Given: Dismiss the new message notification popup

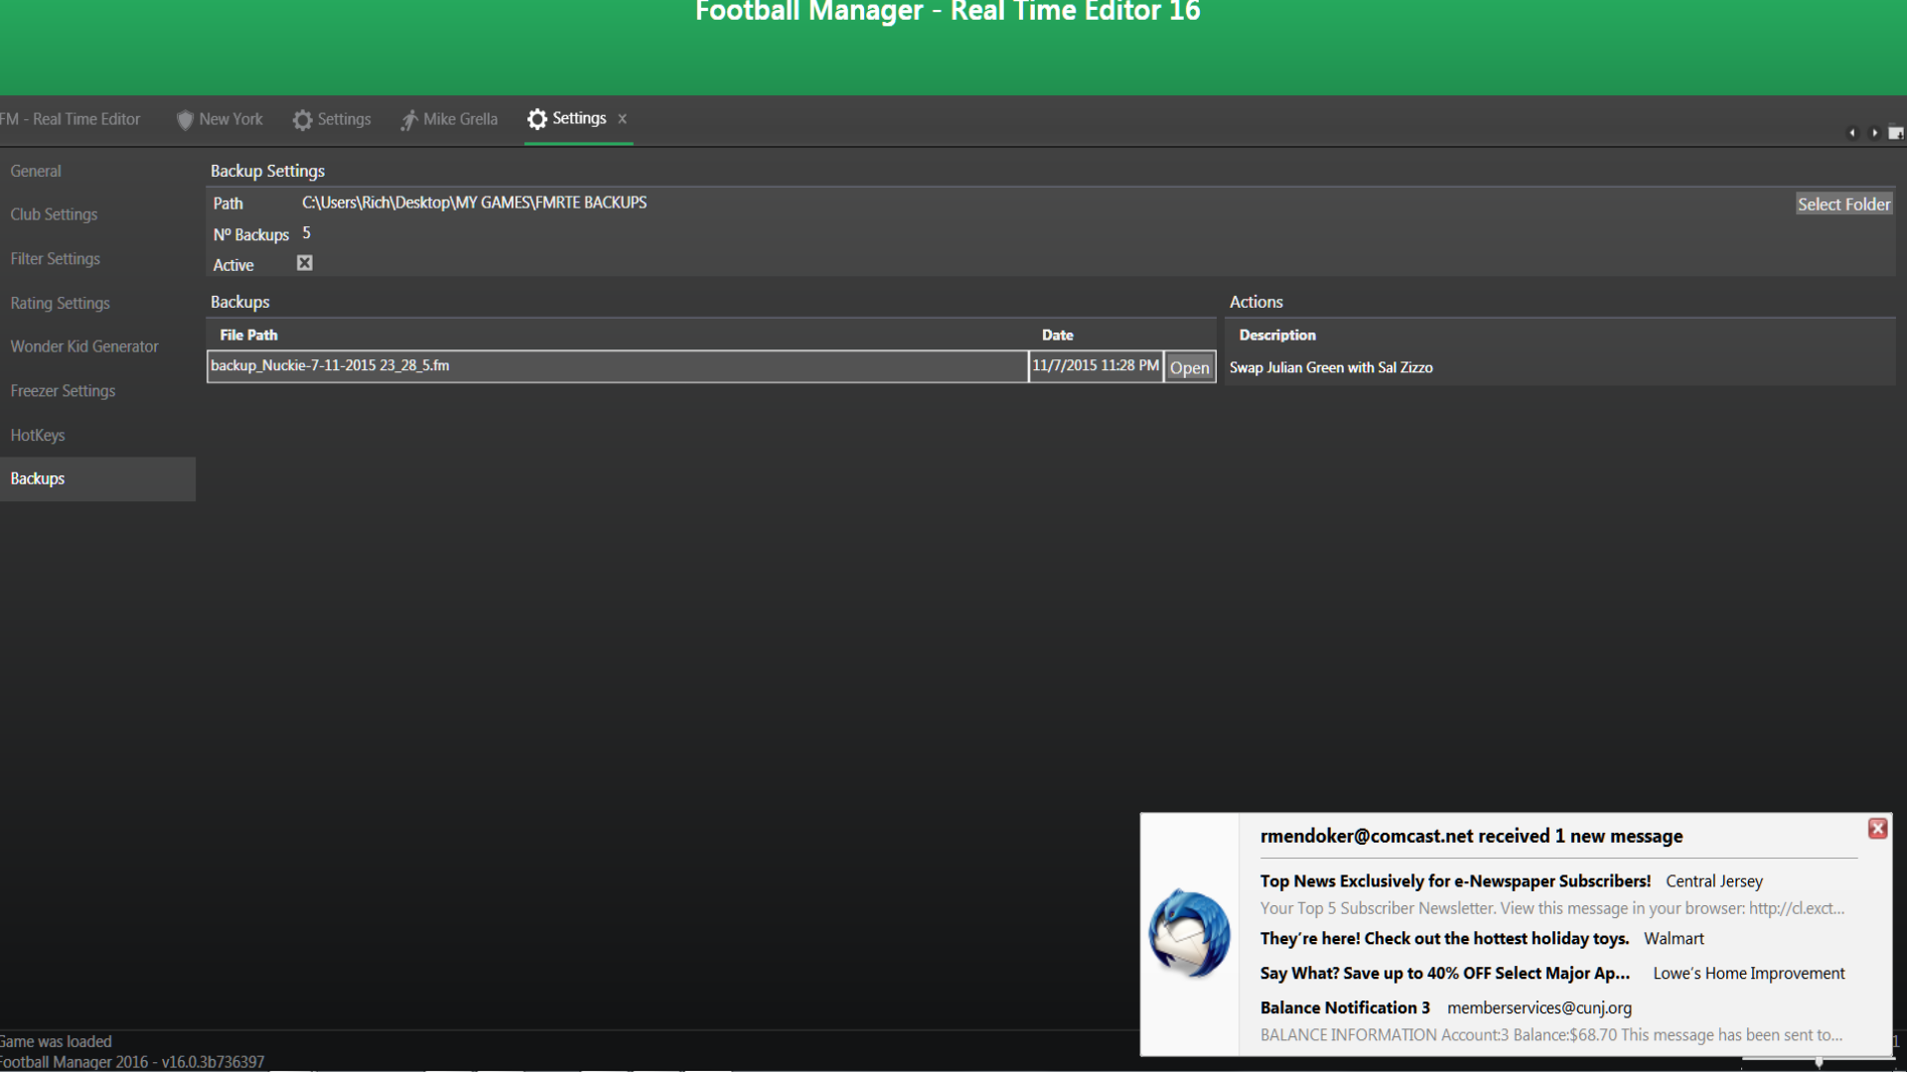Looking at the screenshot, I should coord(1877,829).
